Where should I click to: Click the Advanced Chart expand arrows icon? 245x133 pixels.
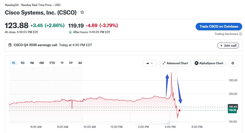[164, 63]
